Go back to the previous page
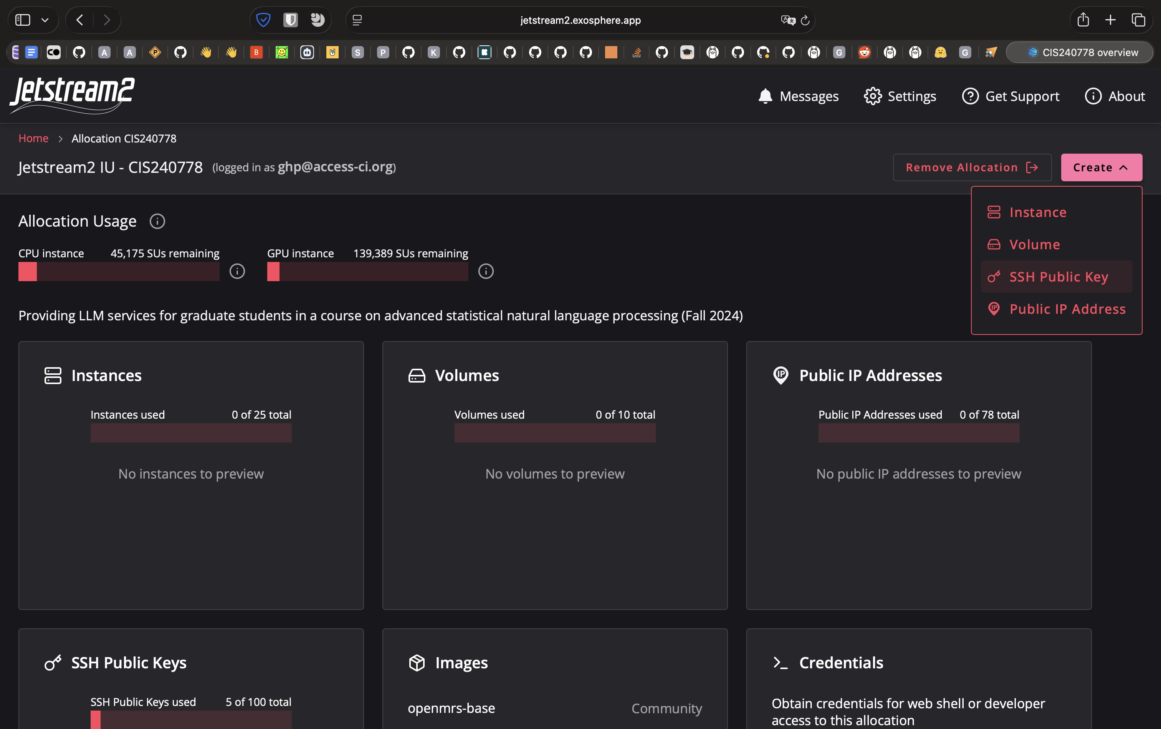The height and width of the screenshot is (729, 1161). 80,20
